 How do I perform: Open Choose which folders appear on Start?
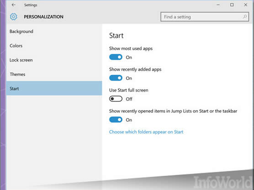pos(146,132)
